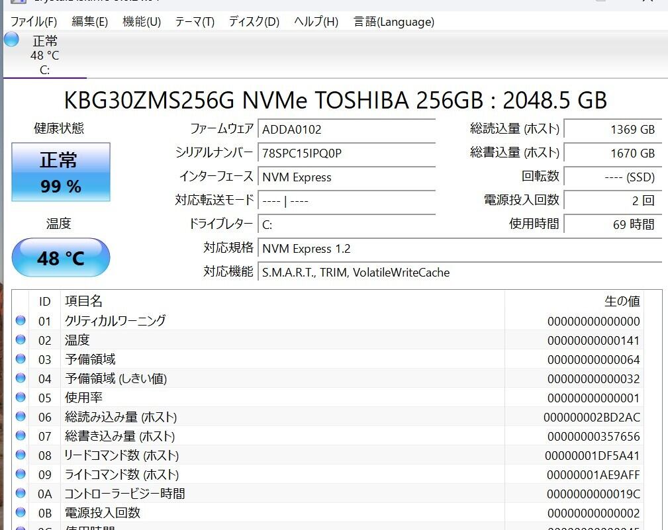Click raw value 000000002BD2AC
The width and height of the screenshot is (668, 530).
(592, 418)
